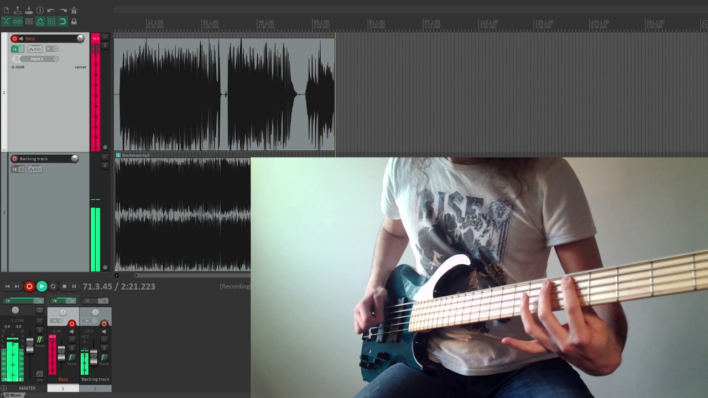Toggle FX bypass power on Backing track panel
This screenshot has width=708, height=398.
[21, 169]
